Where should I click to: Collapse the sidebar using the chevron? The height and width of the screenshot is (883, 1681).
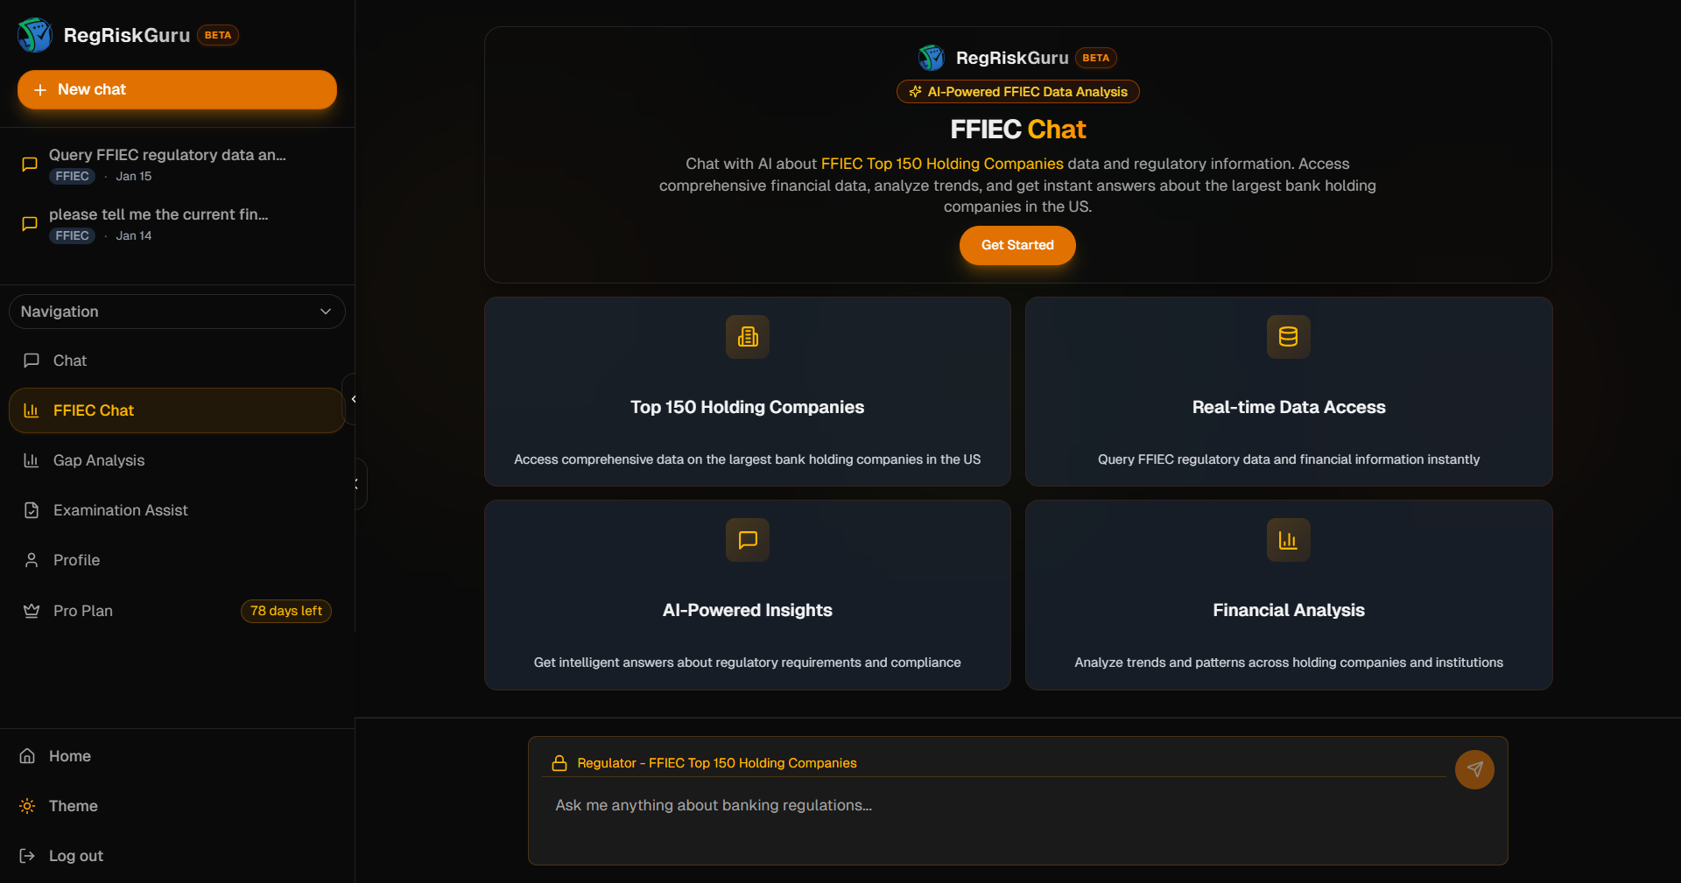[354, 399]
